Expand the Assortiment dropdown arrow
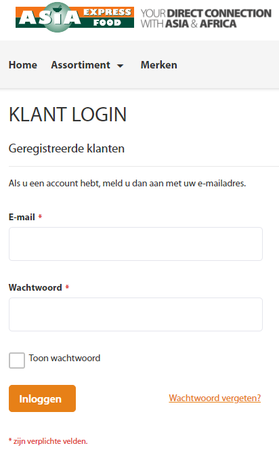Viewport: 279px width, 452px height. (x=121, y=66)
